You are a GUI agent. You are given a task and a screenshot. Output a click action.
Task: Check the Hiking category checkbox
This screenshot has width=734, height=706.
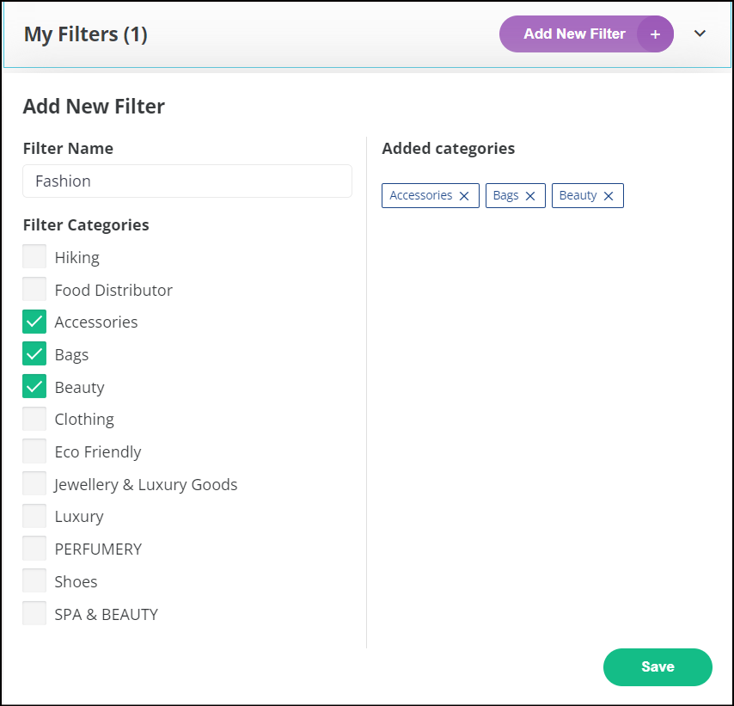34,256
